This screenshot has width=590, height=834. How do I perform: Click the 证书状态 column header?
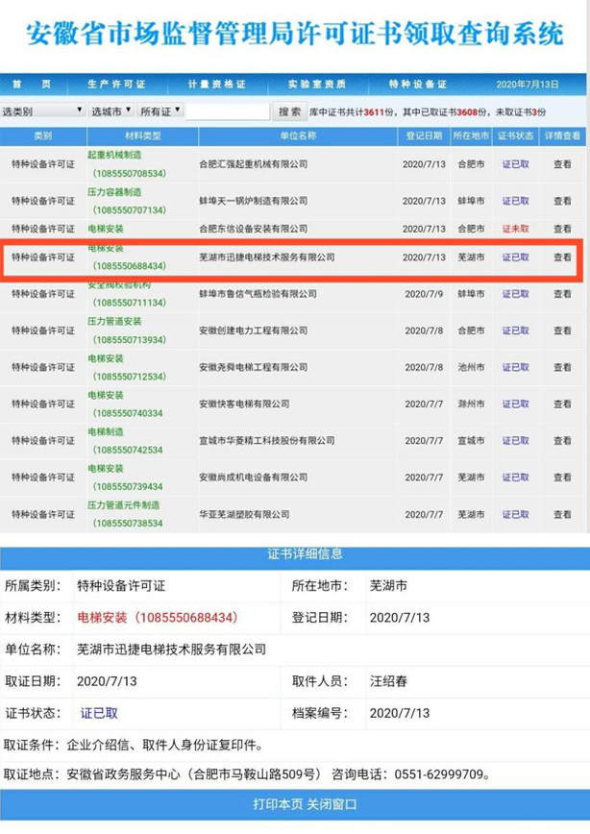point(515,136)
